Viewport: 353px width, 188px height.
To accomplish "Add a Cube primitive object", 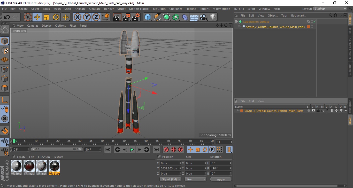I will 148,17.
